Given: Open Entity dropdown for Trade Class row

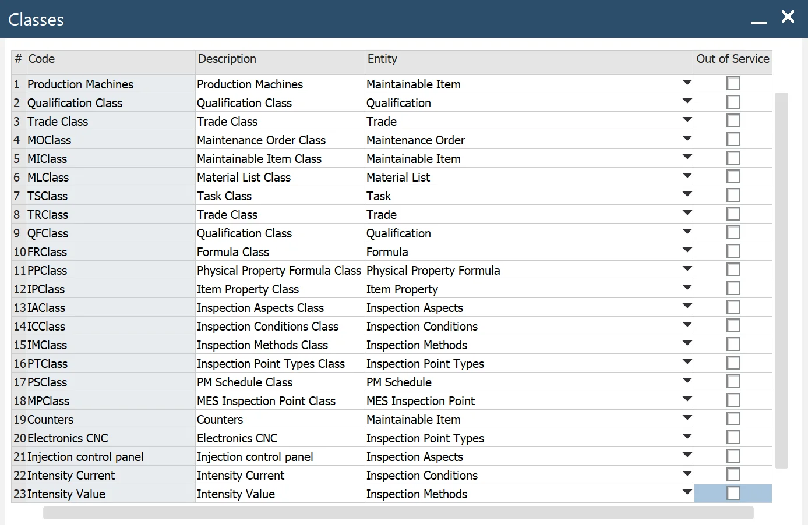Looking at the screenshot, I should (x=687, y=120).
